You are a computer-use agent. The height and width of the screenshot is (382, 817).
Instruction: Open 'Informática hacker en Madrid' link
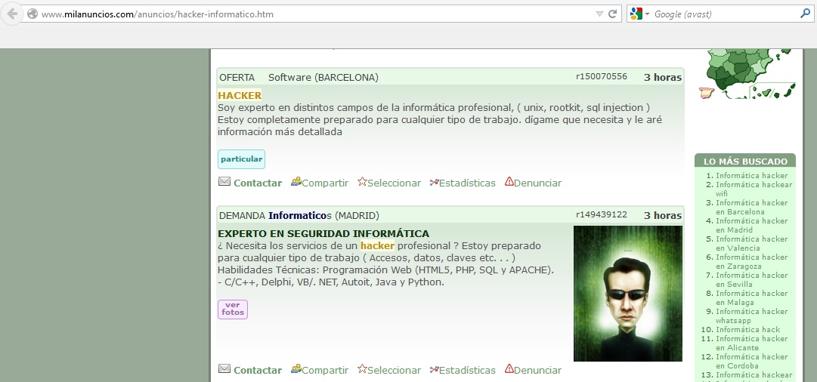click(752, 225)
